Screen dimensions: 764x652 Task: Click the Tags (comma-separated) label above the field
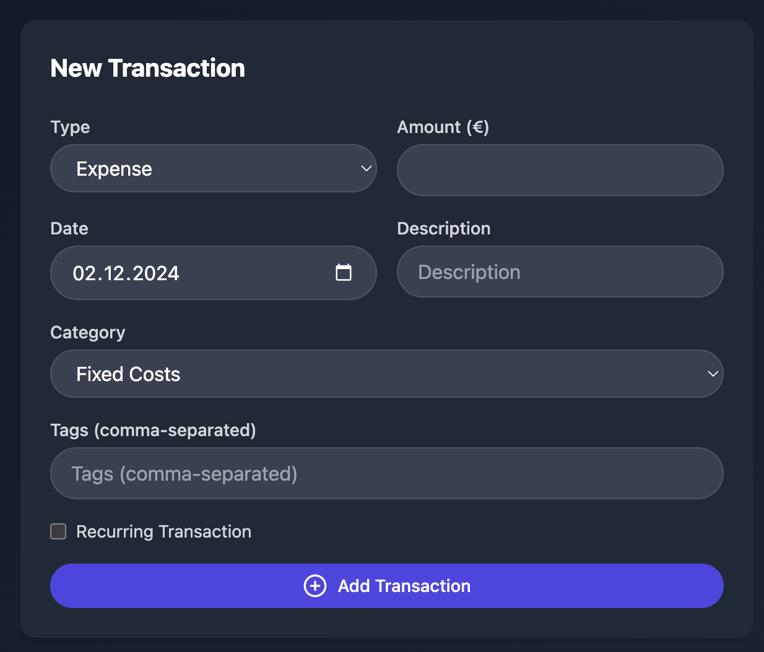(x=154, y=431)
